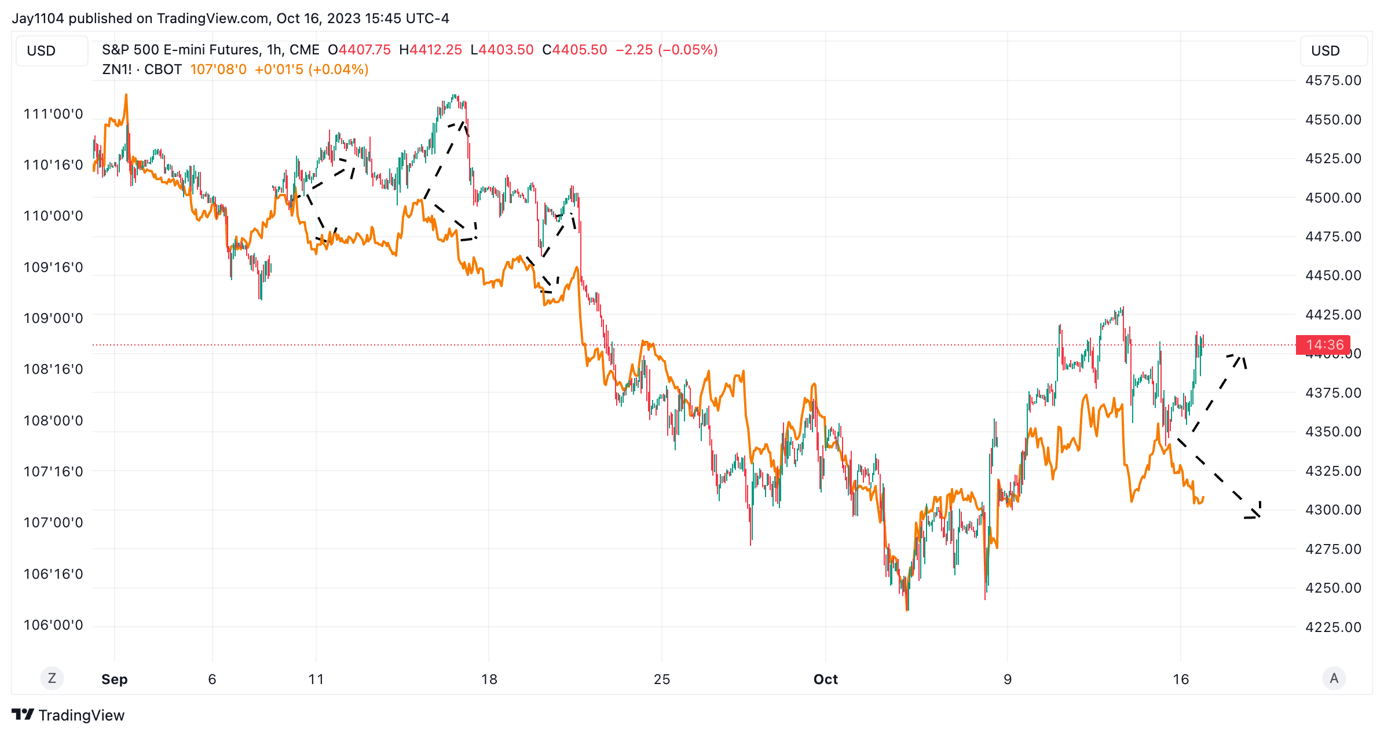Viewport: 1384px width, 735px height.
Task: Click the low value L4403.50
Action: [x=501, y=50]
